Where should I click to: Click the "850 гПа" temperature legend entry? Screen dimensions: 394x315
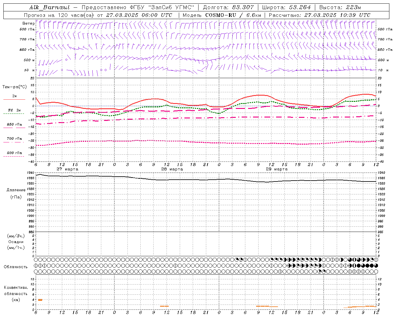tap(14, 125)
